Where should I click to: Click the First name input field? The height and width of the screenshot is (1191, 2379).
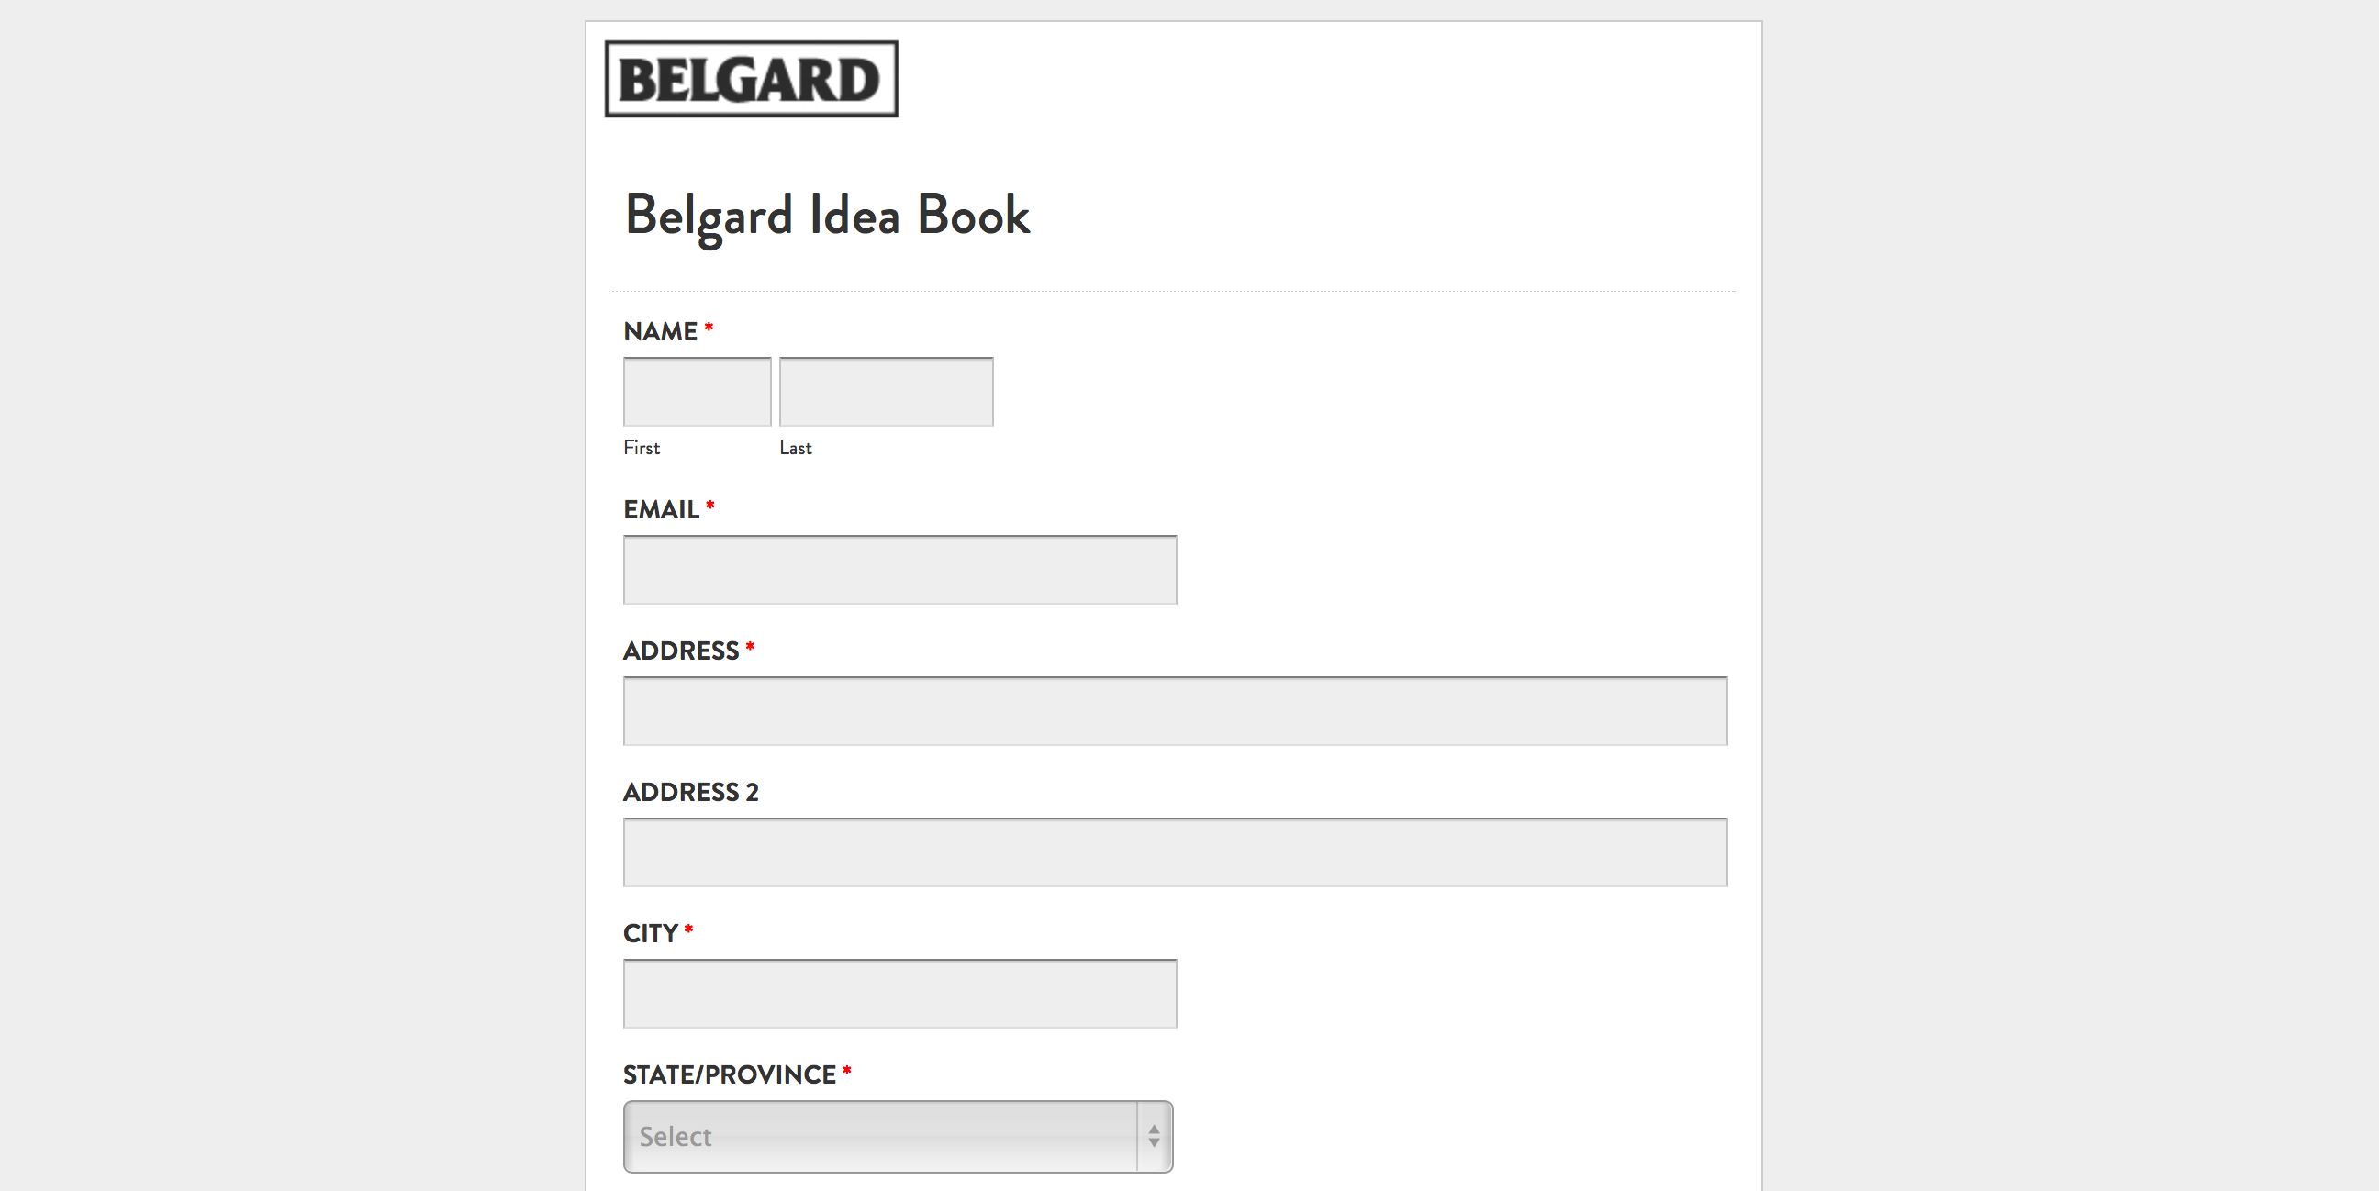click(x=698, y=392)
